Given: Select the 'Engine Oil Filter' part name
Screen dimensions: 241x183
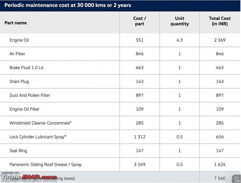Looking at the screenshot, I should pos(24,109).
